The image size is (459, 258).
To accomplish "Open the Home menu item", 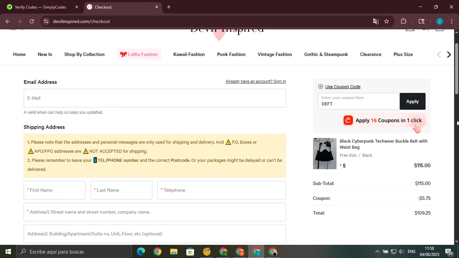I will [x=19, y=54].
